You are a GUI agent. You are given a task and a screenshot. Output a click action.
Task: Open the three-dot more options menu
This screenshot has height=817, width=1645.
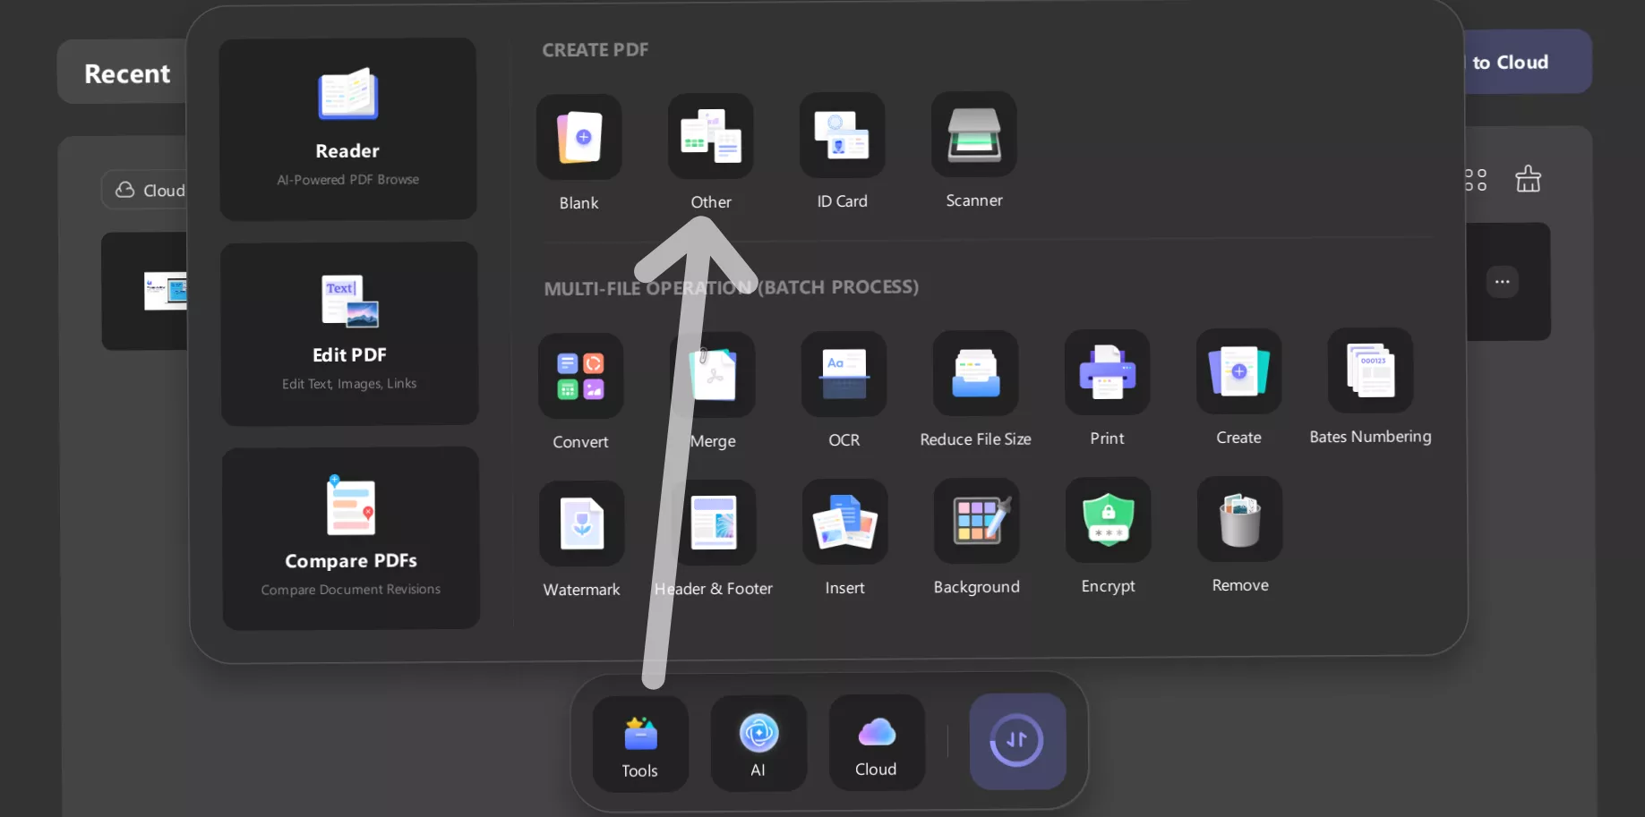(1502, 282)
